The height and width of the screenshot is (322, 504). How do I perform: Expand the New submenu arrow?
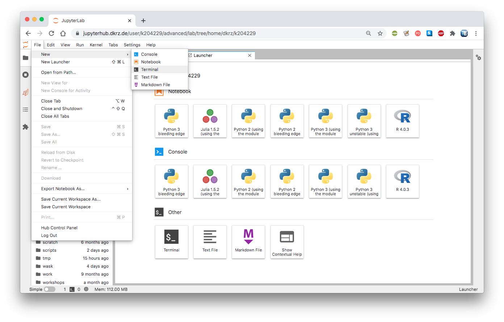click(127, 54)
